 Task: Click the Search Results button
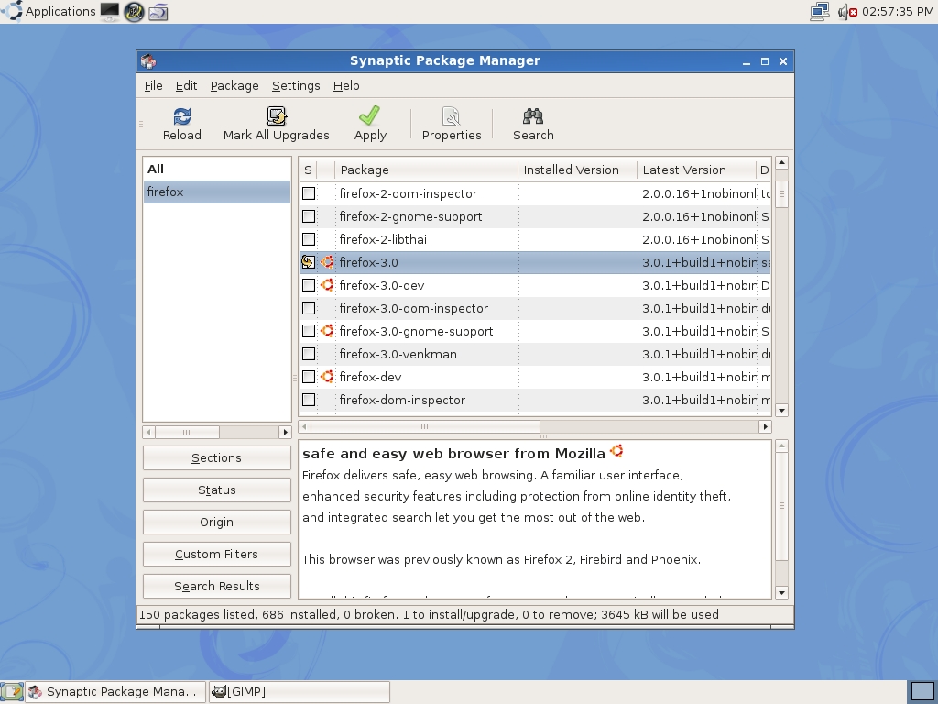tap(216, 586)
